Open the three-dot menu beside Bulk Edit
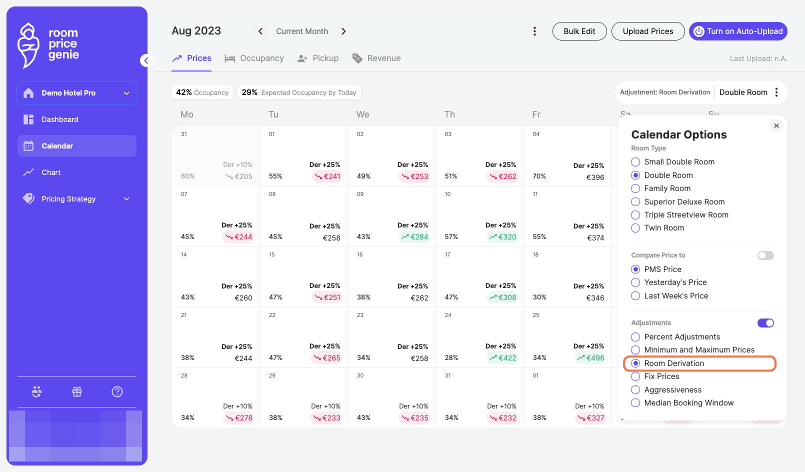The height and width of the screenshot is (472, 805). tap(534, 31)
